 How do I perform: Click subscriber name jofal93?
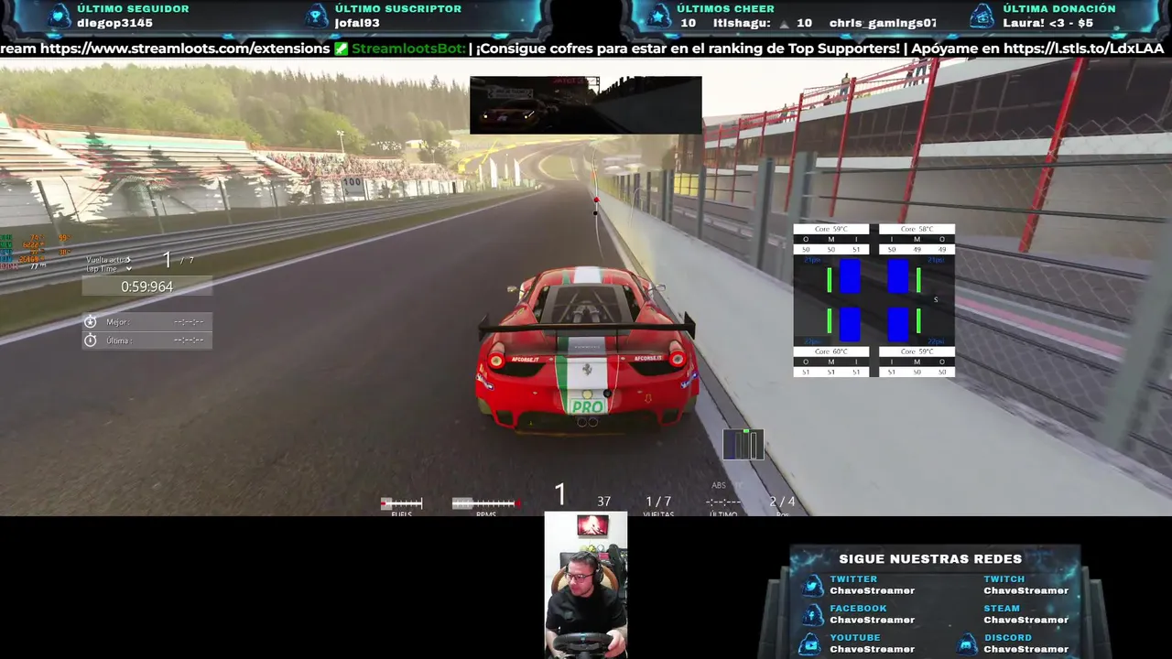(357, 23)
